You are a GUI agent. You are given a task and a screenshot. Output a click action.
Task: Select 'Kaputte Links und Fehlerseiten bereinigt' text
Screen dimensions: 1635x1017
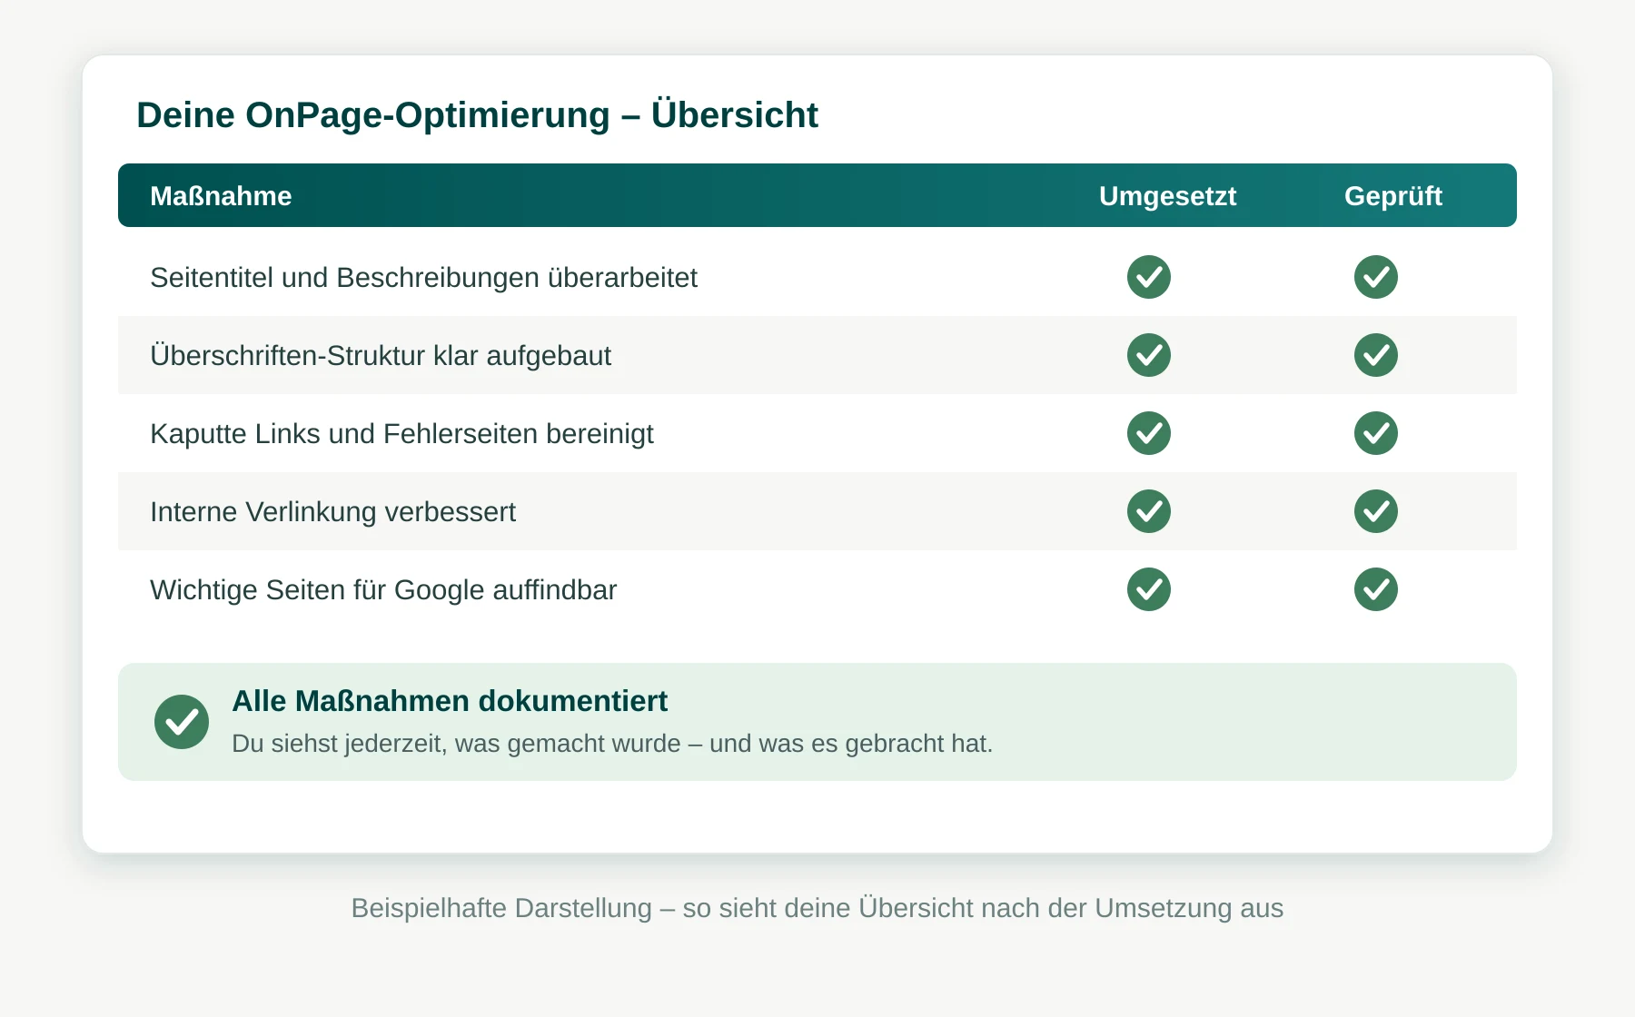coord(401,433)
